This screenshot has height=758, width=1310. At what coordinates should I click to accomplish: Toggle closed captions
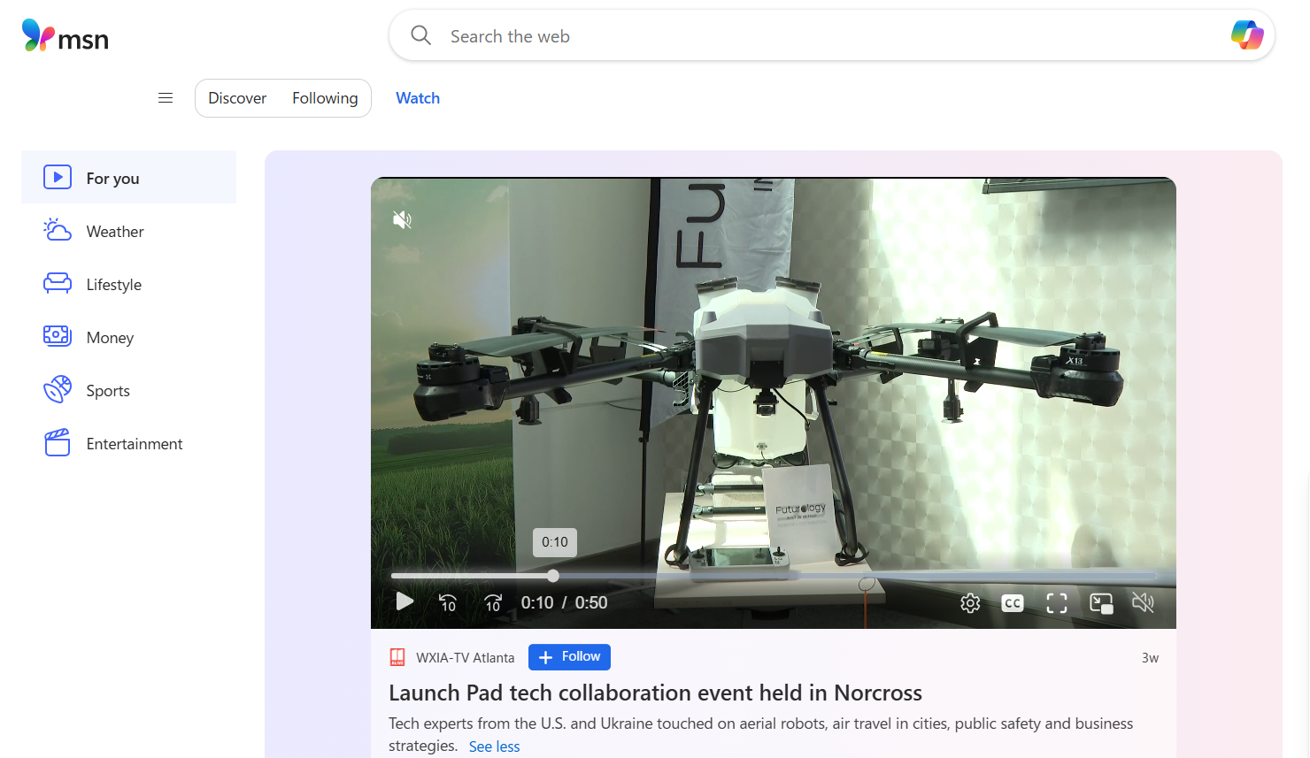coord(1013,603)
